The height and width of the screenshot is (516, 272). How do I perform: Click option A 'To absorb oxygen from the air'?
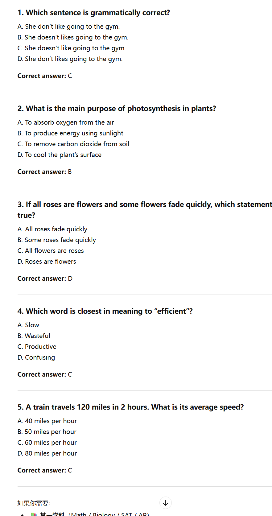point(66,122)
